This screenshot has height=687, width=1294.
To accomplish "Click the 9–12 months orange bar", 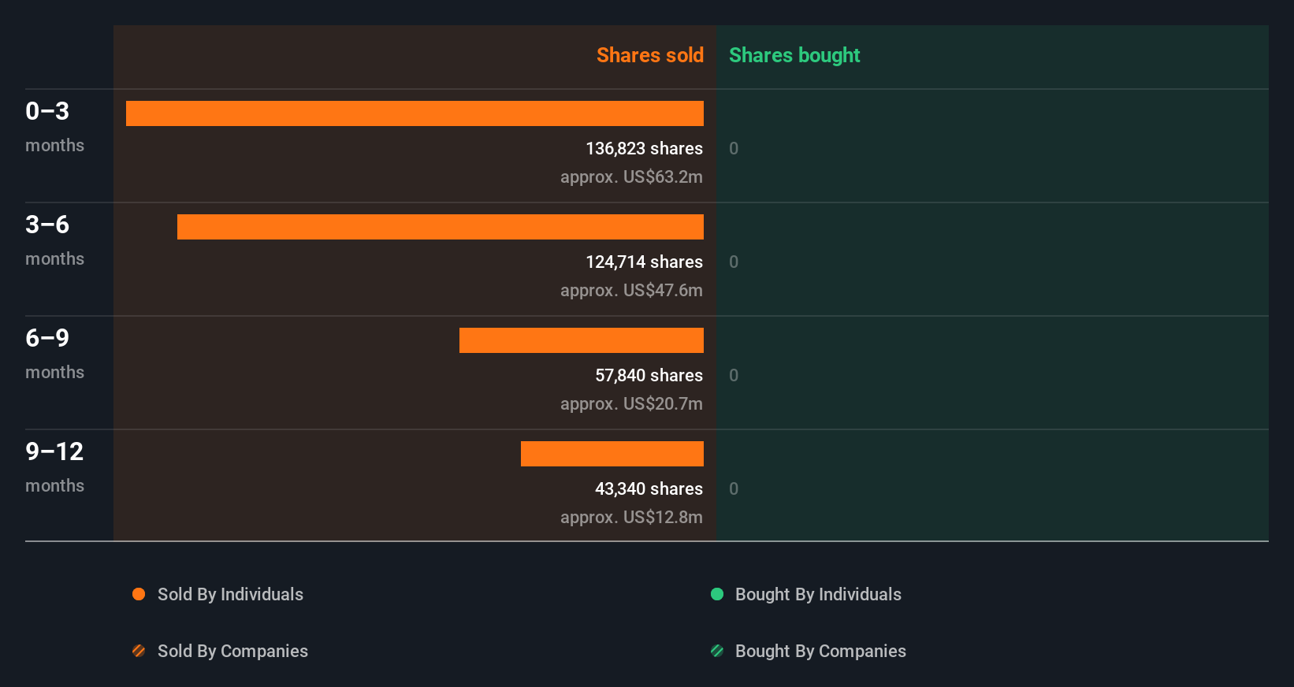I will pos(612,454).
